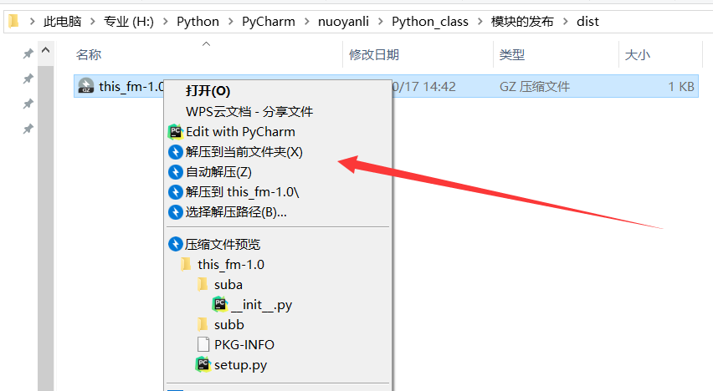The height and width of the screenshot is (391, 713).
Task: Navigate to PyCharm breadcrumb segment
Action: click(x=269, y=22)
